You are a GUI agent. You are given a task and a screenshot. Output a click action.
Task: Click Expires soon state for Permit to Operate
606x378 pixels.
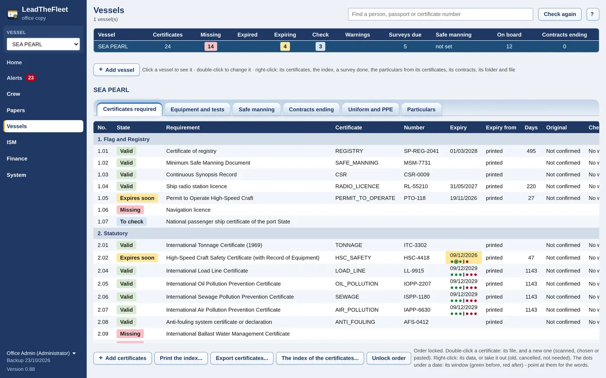(x=137, y=198)
